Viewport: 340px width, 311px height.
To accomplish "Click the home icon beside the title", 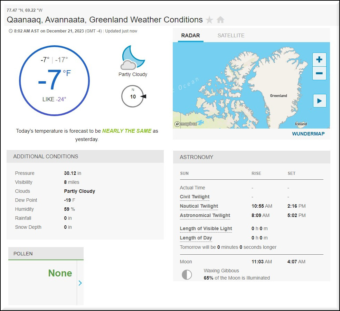I will pyautogui.click(x=220, y=20).
